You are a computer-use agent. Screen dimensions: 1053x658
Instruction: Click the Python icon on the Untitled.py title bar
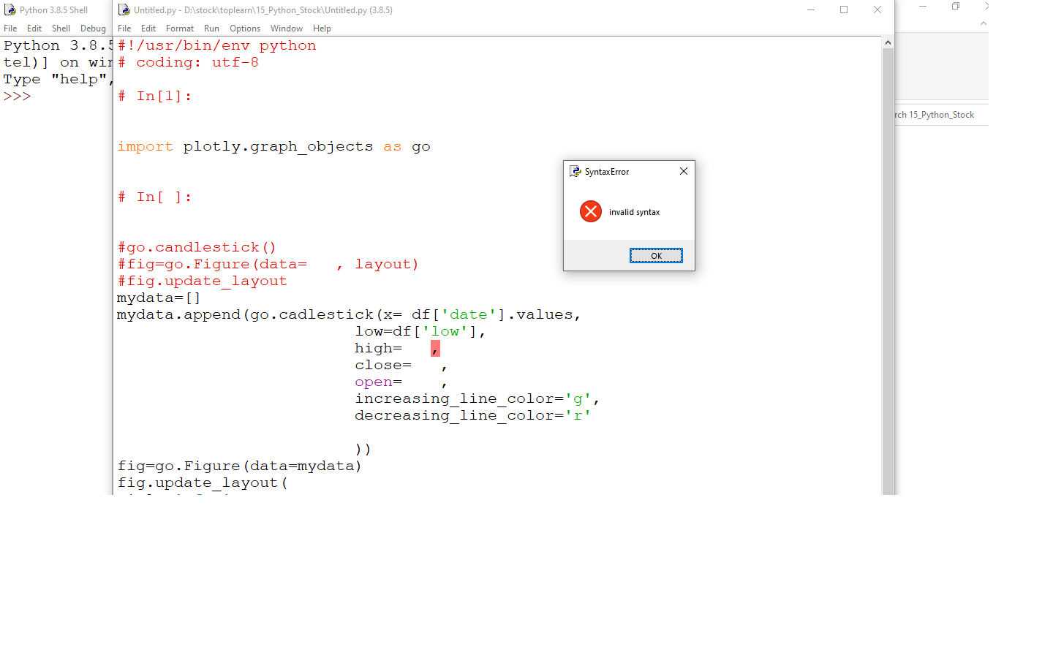pos(124,10)
